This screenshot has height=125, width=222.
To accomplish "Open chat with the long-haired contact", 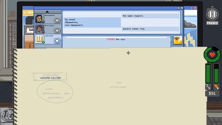I will (x=57, y=20).
